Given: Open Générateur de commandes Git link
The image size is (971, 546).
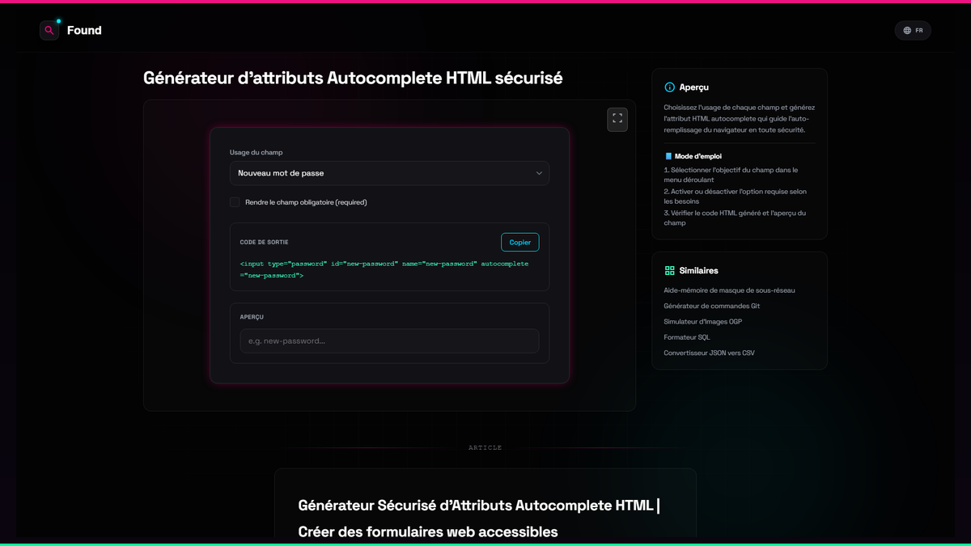Looking at the screenshot, I should [x=711, y=306].
